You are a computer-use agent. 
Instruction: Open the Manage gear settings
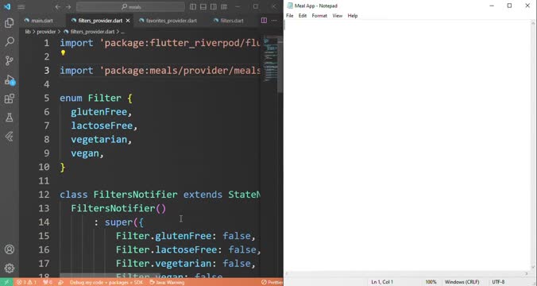[x=10, y=269]
